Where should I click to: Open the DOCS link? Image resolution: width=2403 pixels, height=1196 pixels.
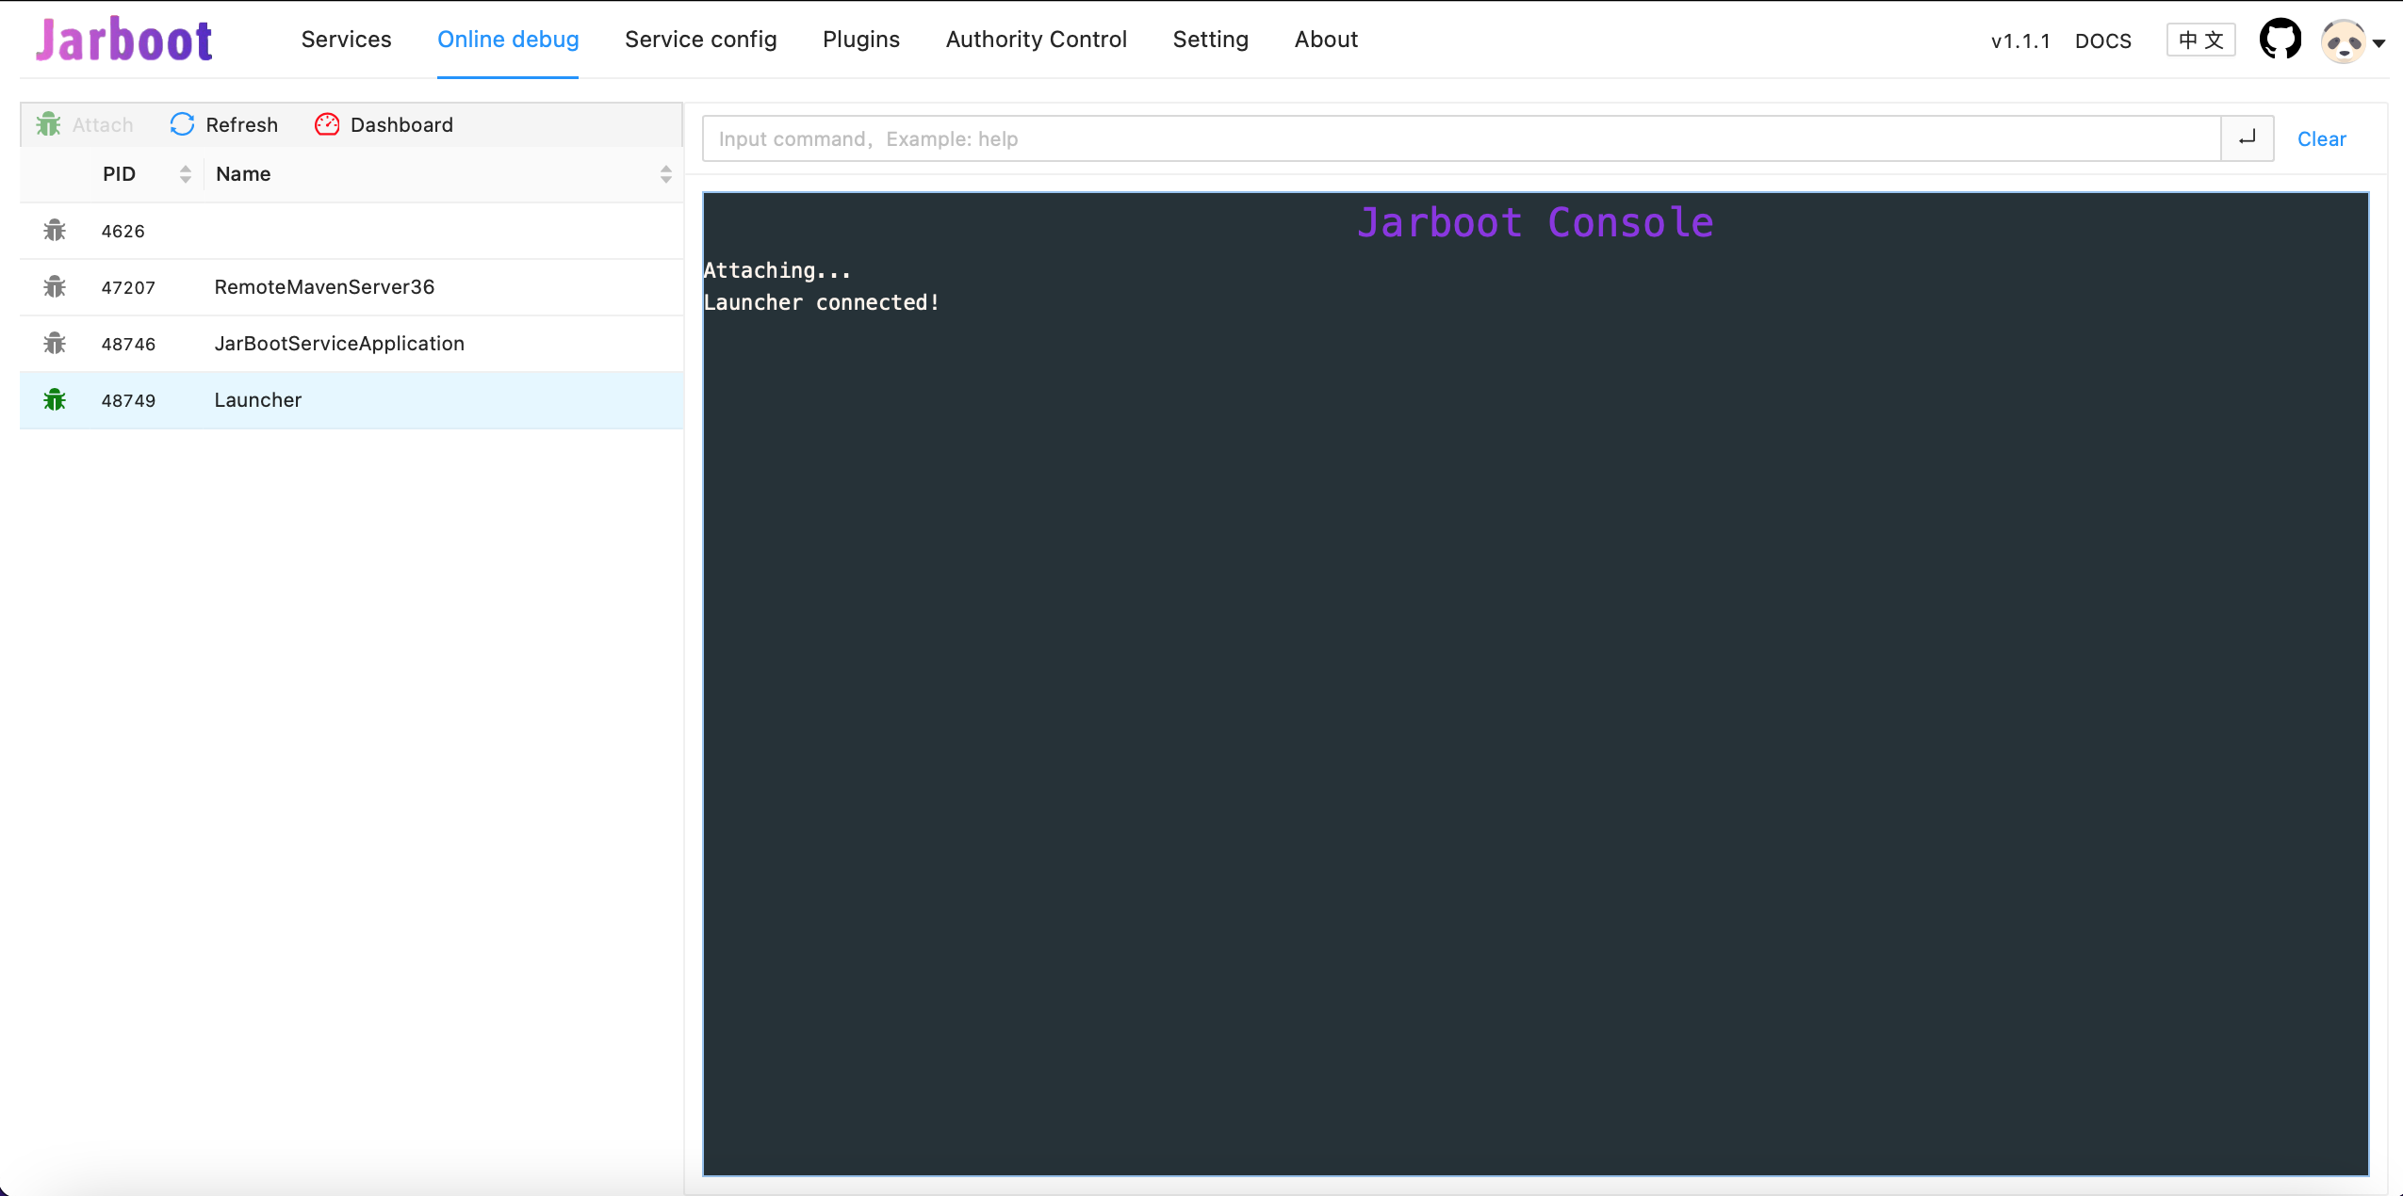2103,41
